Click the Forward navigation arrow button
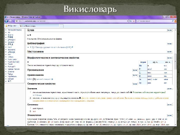Image resolution: width=180 pixels, height=135 pixels. coord(10,21)
